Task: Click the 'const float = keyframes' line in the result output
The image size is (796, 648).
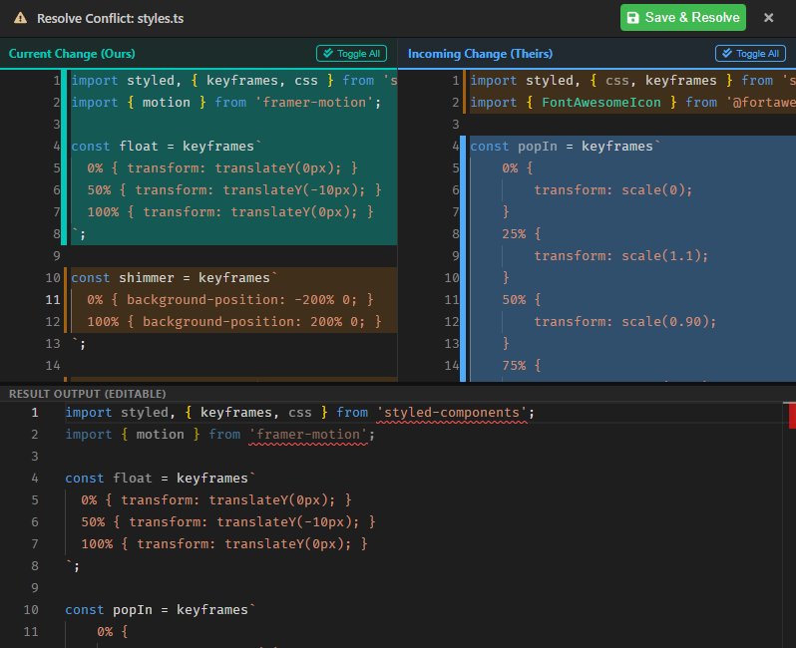Action: tap(160, 478)
